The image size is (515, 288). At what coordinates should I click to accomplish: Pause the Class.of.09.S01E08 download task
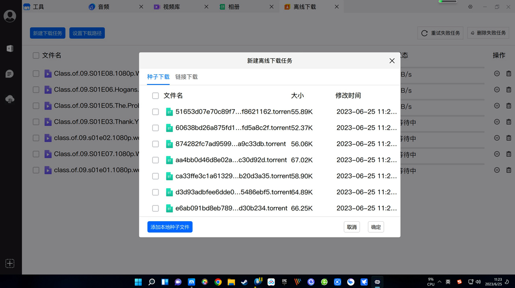point(497,73)
